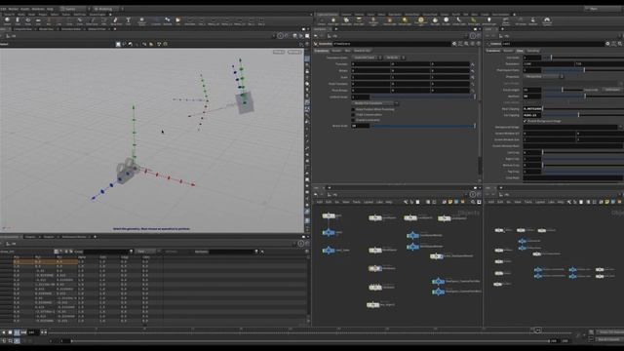Image resolution: width=624 pixels, height=351 pixels.
Task: Open Tools menu in left network editor
Action: click(356, 202)
